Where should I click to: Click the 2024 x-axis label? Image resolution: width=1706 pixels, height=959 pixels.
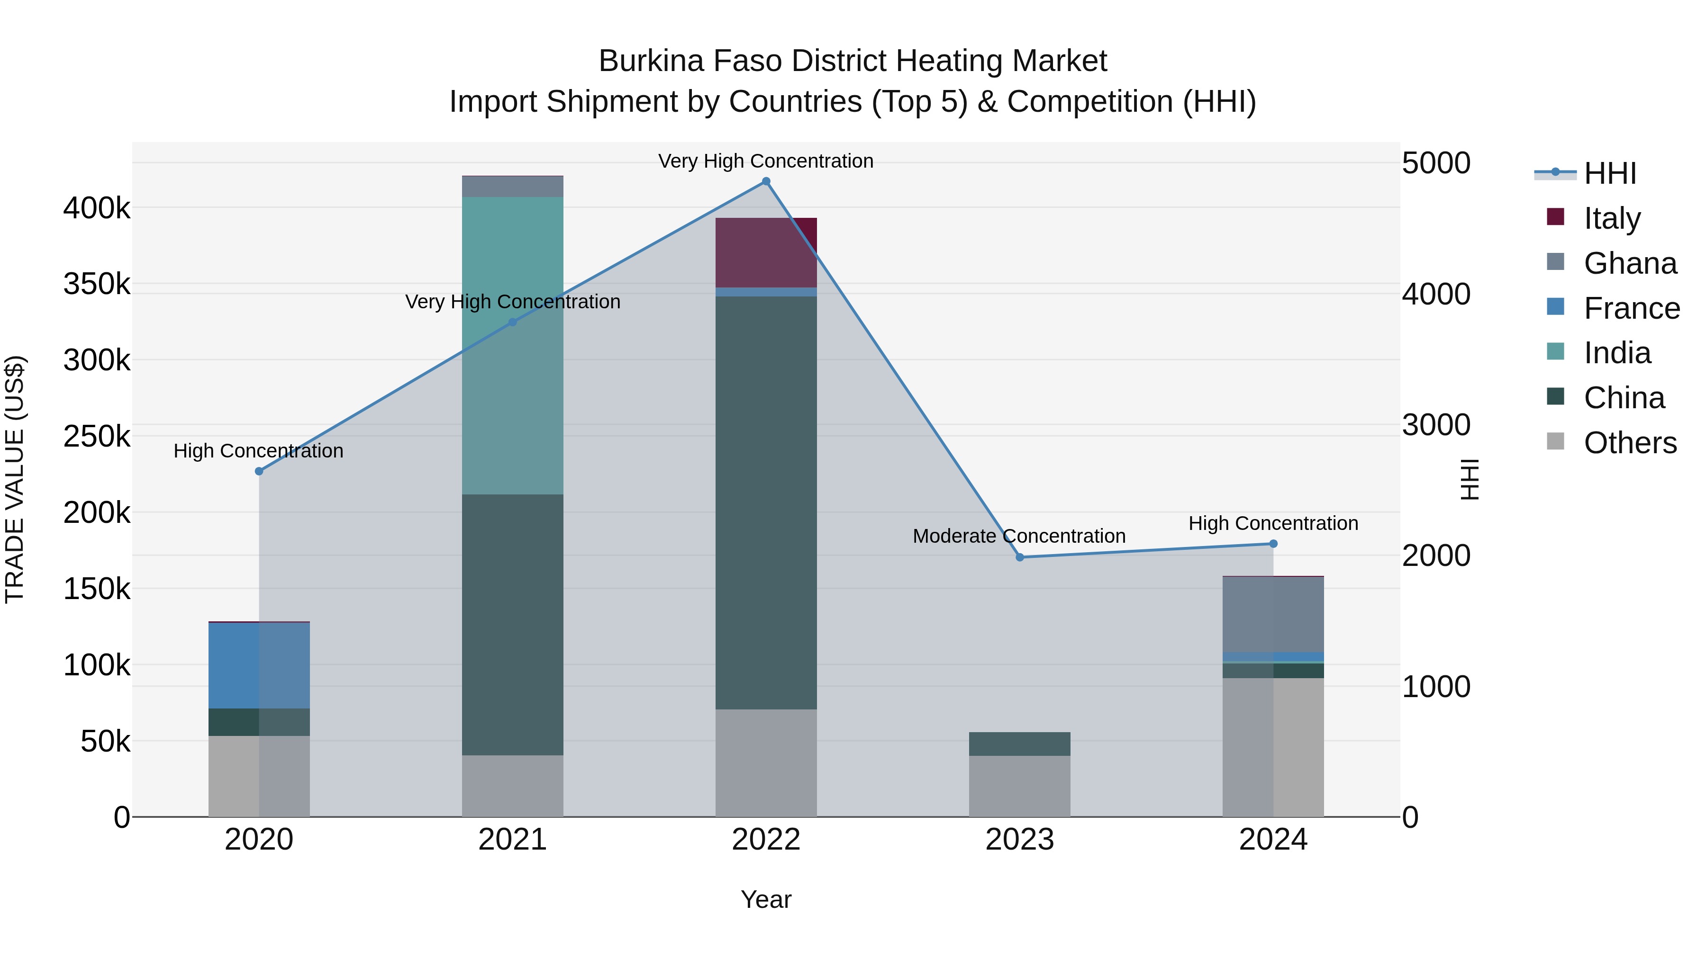coord(1273,840)
